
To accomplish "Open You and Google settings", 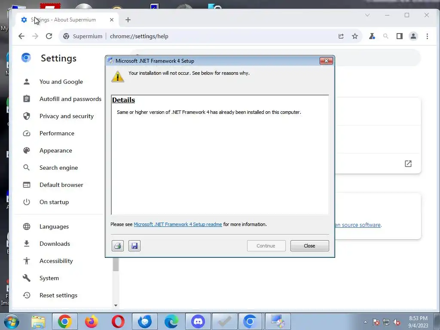I will point(61,82).
